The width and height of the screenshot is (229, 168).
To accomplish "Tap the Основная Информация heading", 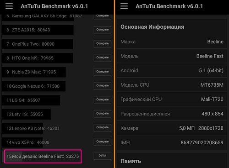I will pos(152,27).
